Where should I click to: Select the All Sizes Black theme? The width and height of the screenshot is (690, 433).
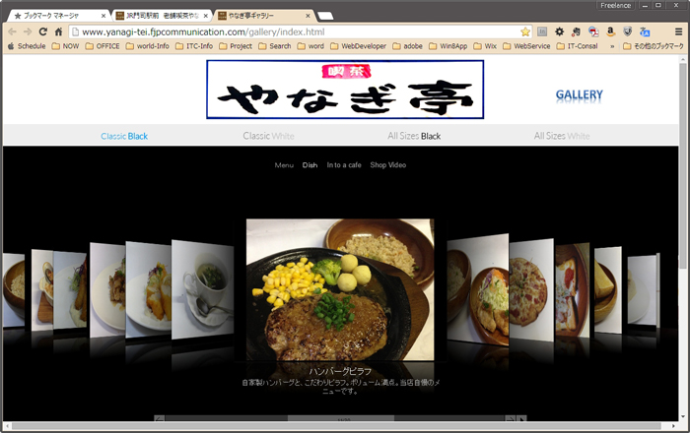click(414, 136)
